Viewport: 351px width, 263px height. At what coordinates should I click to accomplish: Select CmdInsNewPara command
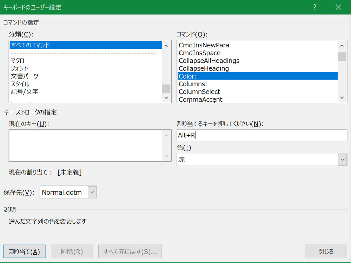(258, 45)
